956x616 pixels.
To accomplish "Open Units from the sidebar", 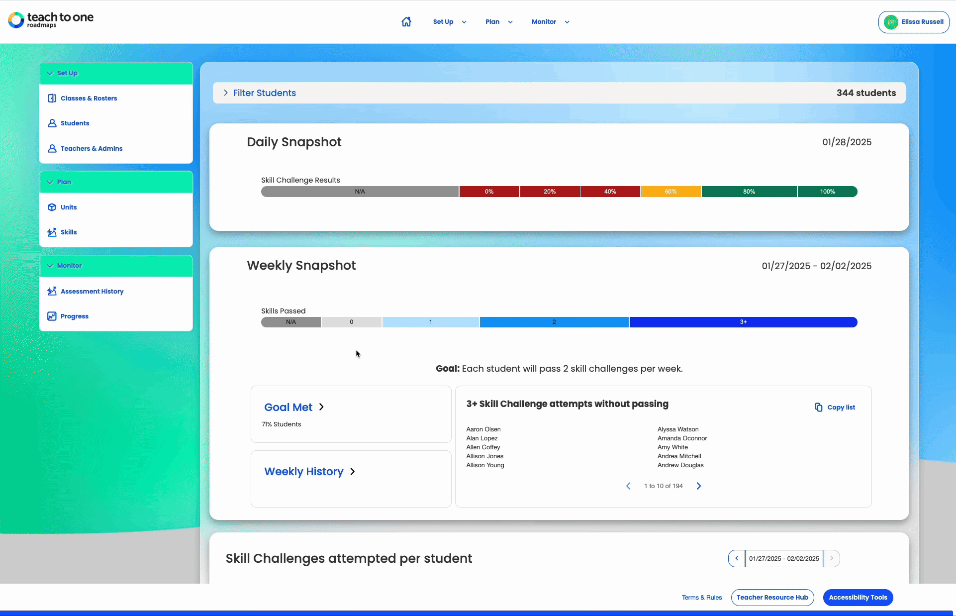I will (x=69, y=207).
